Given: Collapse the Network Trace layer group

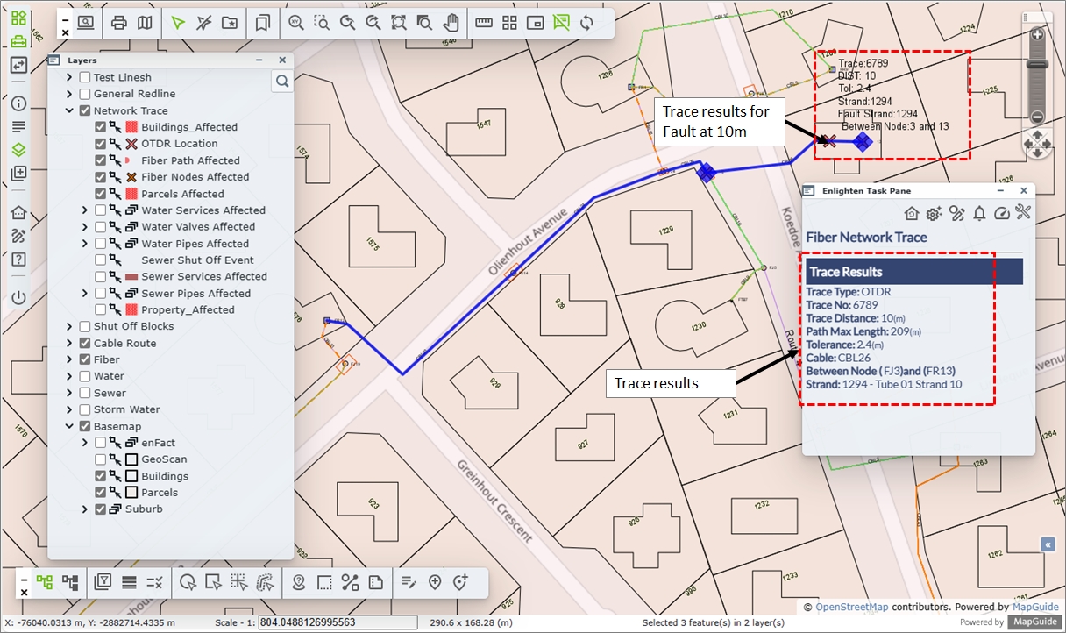Looking at the screenshot, I should coord(69,111).
